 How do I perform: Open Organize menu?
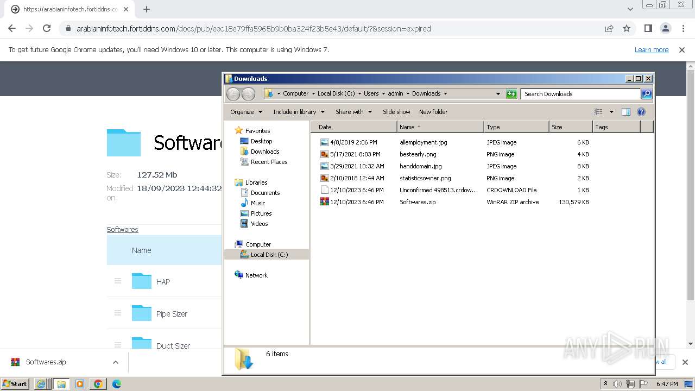point(246,112)
